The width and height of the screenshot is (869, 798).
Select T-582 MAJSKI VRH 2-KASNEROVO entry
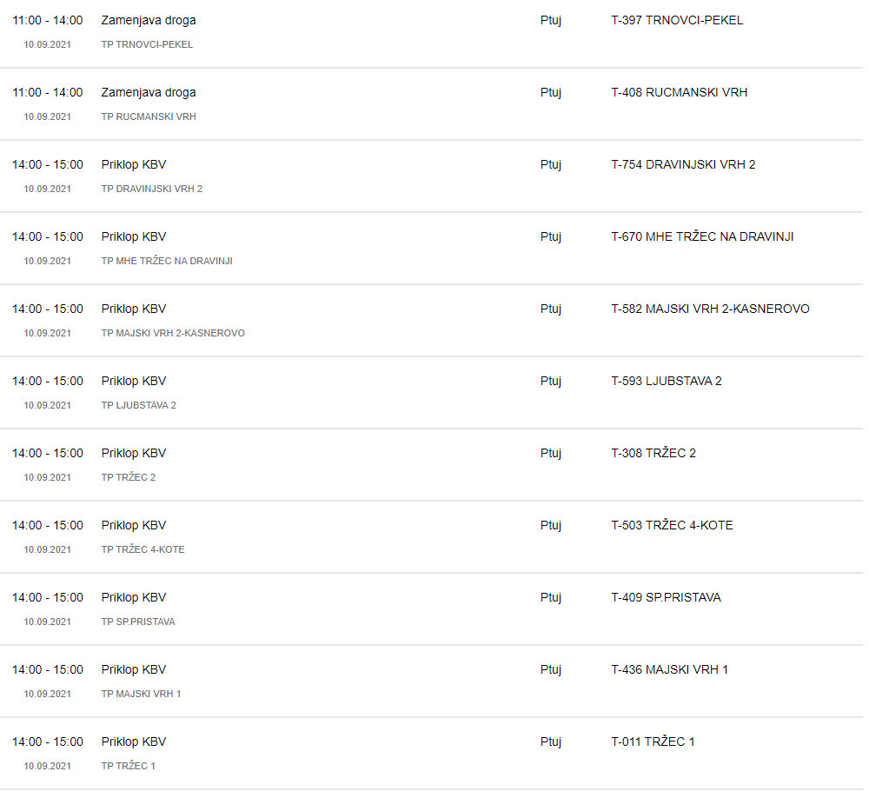[x=710, y=309]
